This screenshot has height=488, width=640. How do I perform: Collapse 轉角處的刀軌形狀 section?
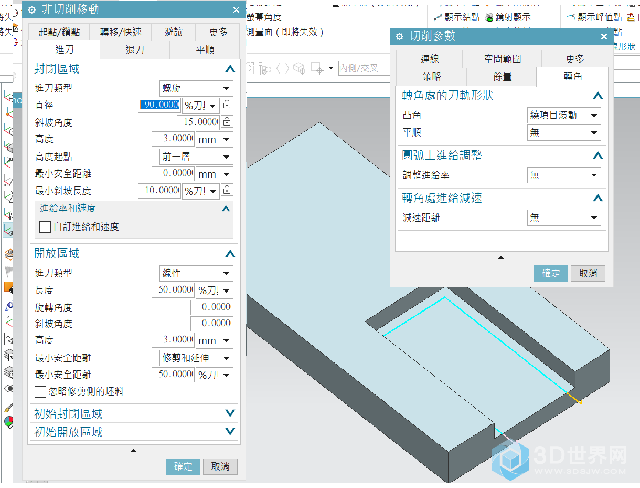pyautogui.click(x=598, y=96)
